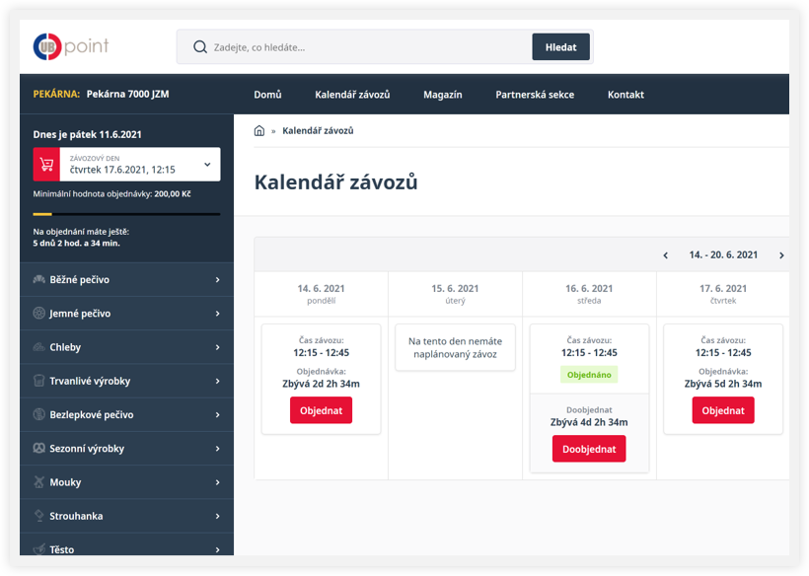This screenshot has width=809, height=576.
Task: Click the search input field
Action: click(x=365, y=47)
